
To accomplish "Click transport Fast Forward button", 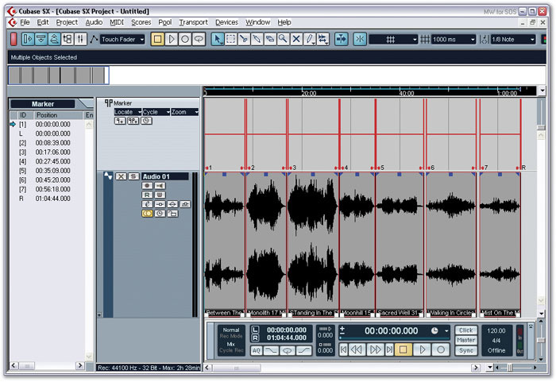I will [x=375, y=349].
